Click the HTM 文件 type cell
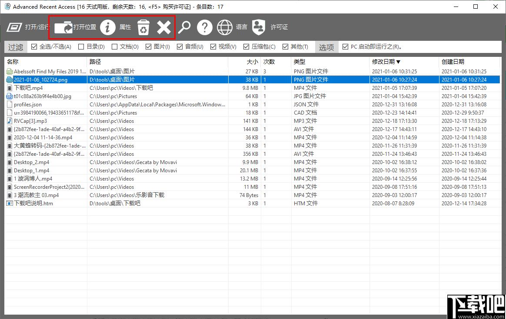Screen dimensions: 506x319 click(306, 203)
